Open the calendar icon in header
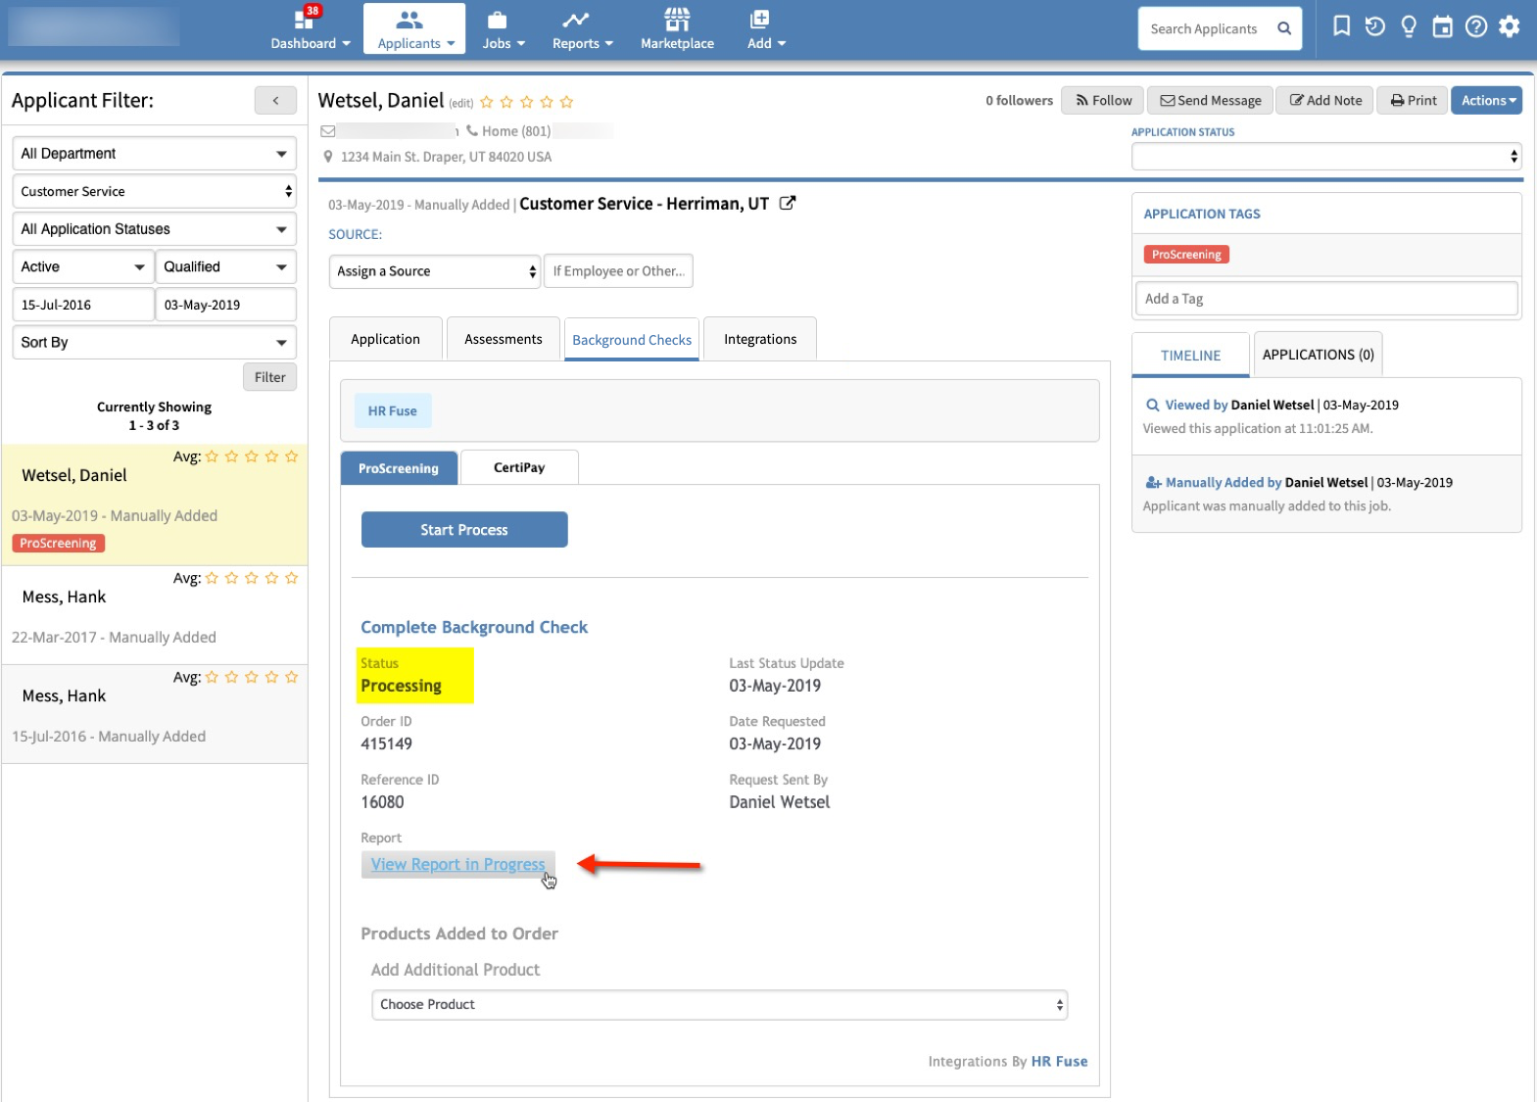 coord(1442,26)
